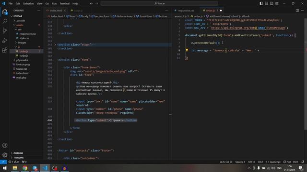Click the CRLF end of line status item
Screen dimensions: 307x172
260,162
